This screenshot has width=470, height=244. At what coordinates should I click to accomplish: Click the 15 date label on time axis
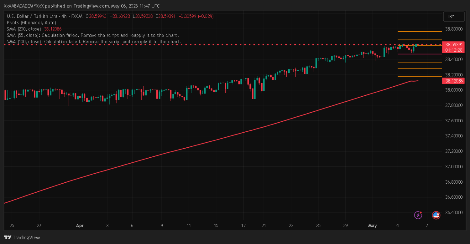coord(216,225)
